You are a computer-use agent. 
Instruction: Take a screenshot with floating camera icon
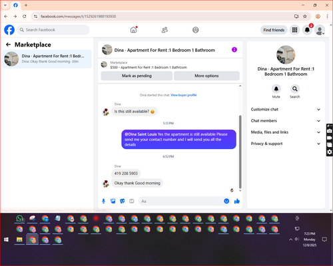point(330,131)
